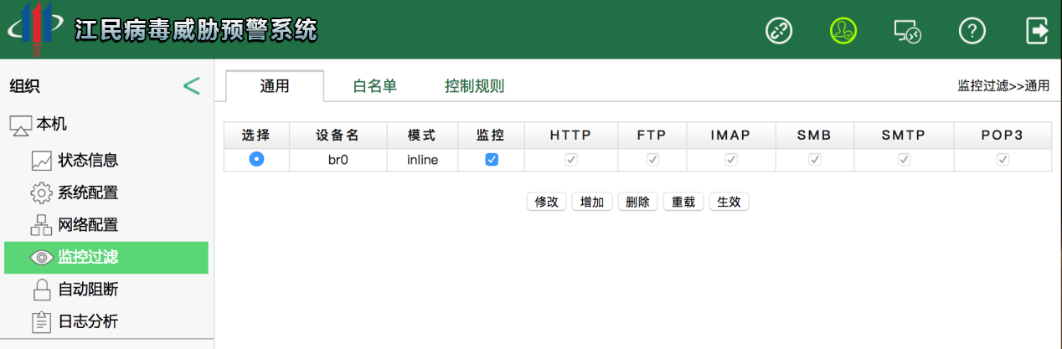This screenshot has height=349, width=1062.
Task: Toggle the POP3 checkbox for br0
Action: pos(1003,159)
